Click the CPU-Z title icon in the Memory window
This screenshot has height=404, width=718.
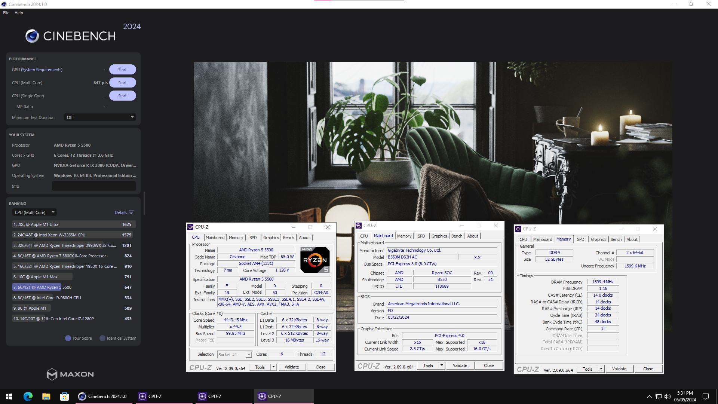point(518,229)
